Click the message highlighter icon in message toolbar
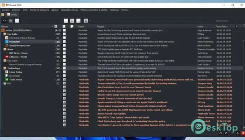The image size is (245, 140). point(86,21)
